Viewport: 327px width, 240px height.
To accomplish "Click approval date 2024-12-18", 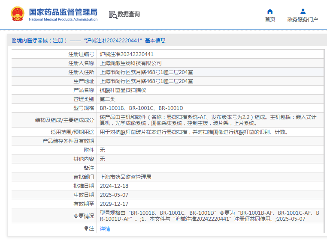I will (x=114, y=186).
